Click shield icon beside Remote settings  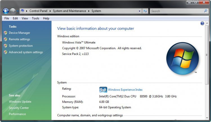coord(6,39)
